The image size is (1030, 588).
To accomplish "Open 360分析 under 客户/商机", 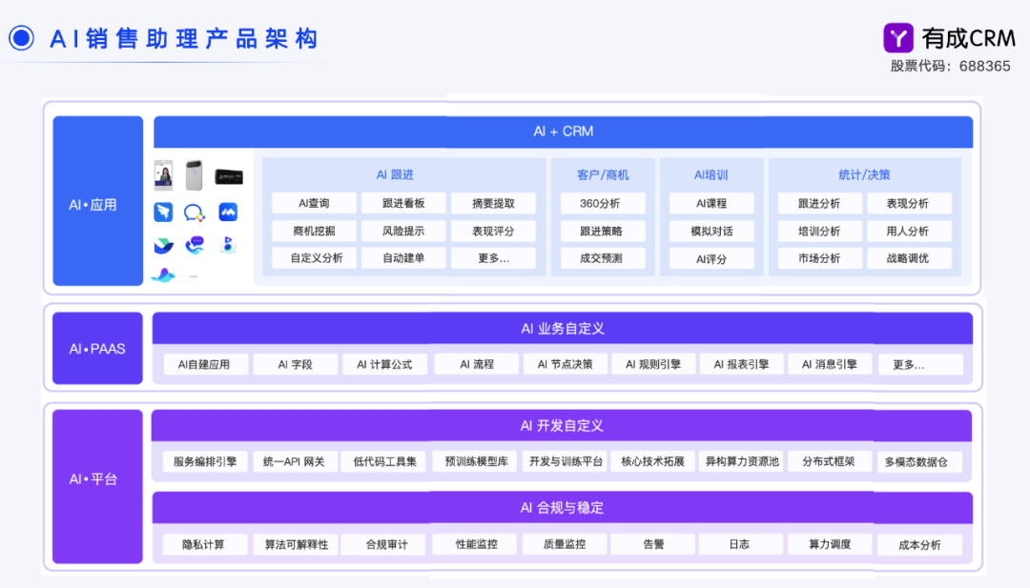I will point(601,203).
